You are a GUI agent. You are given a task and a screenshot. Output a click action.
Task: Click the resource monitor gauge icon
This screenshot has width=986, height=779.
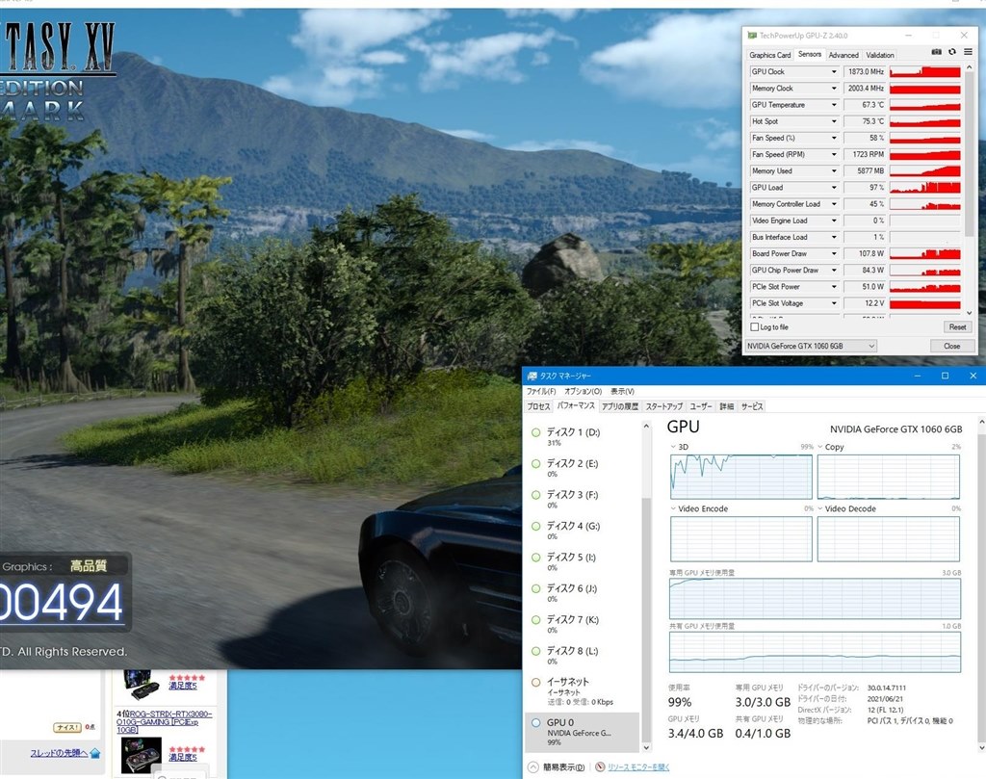(x=600, y=767)
